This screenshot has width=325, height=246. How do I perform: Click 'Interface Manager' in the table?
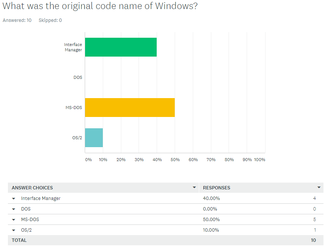41,198
